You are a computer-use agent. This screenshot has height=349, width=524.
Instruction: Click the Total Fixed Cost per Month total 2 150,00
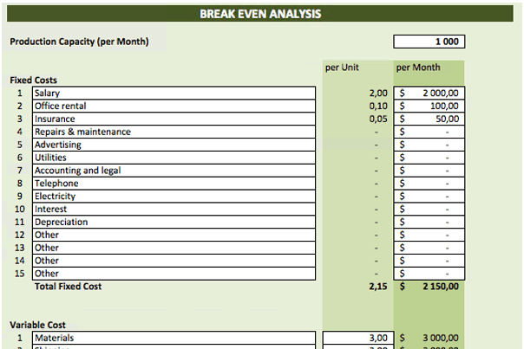point(430,287)
